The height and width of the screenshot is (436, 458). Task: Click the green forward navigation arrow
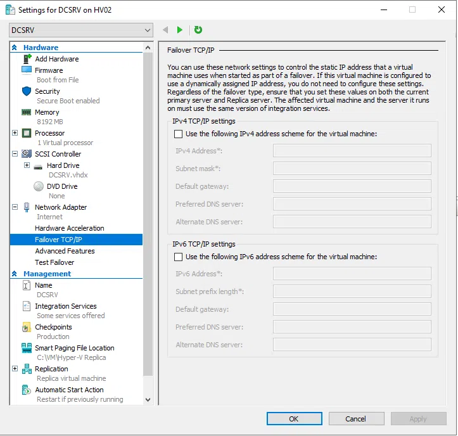(x=180, y=30)
